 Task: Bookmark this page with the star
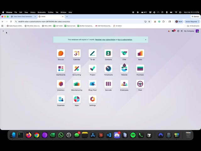[149, 22]
